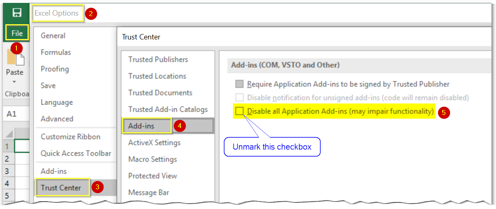
Task: Click the Excel Options dialog title
Action: tap(57, 13)
